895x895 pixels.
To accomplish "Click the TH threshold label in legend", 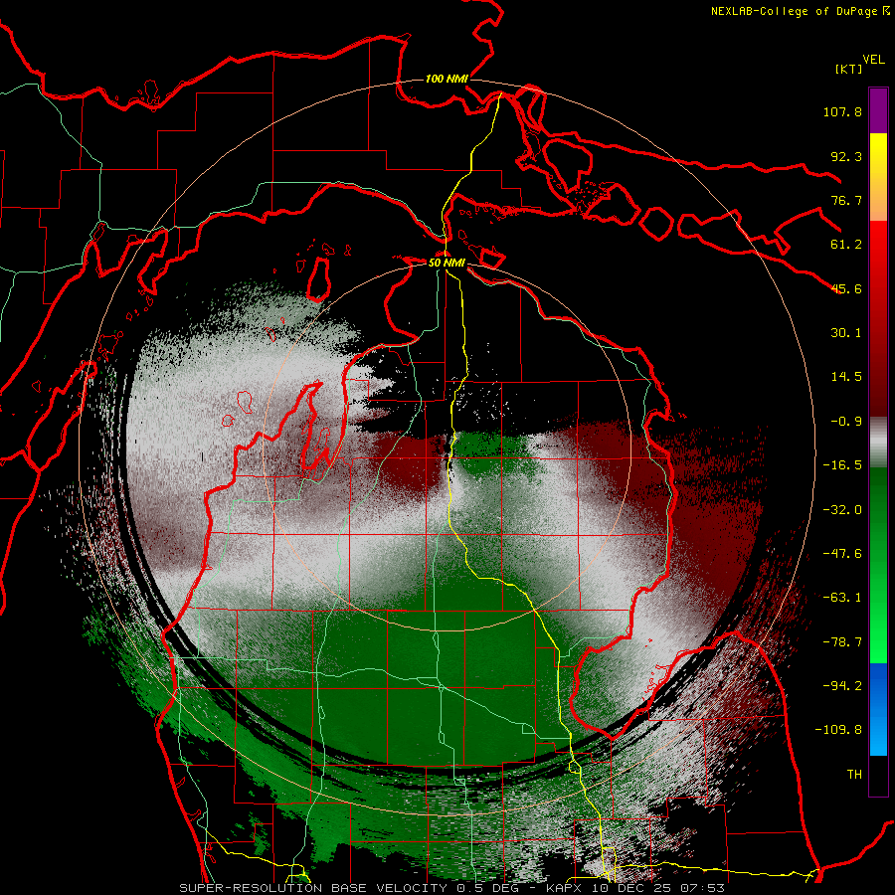I will point(854,775).
